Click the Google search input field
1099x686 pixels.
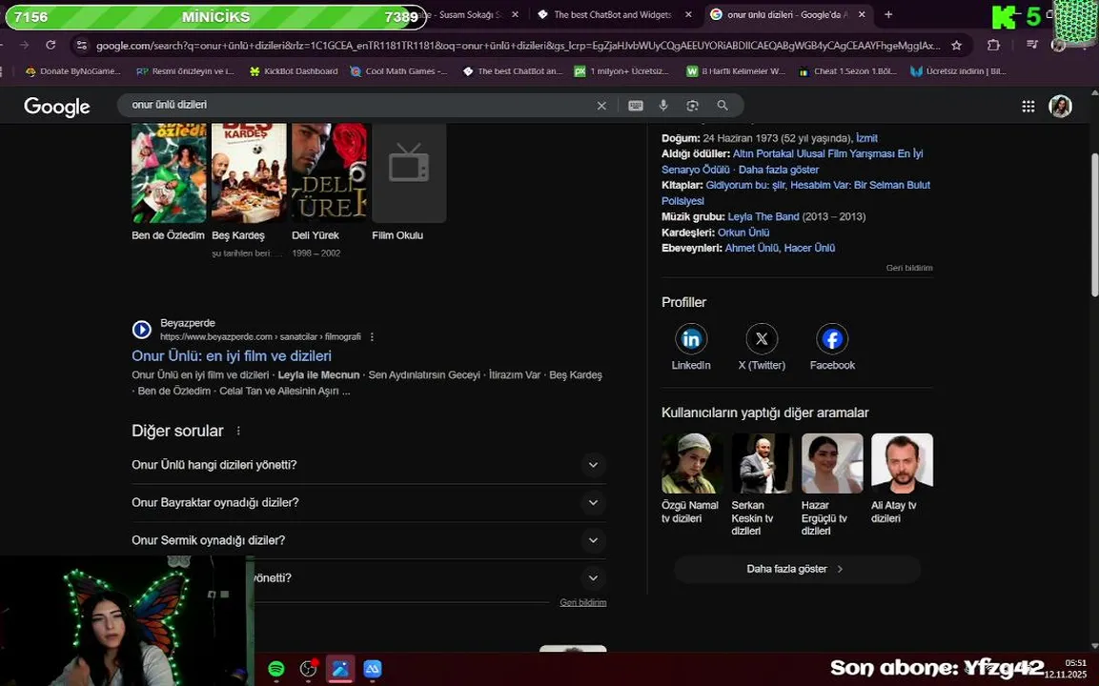[x=357, y=105]
